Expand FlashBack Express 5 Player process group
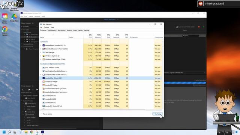This screenshot has width=240, height=135. tap(40, 49)
